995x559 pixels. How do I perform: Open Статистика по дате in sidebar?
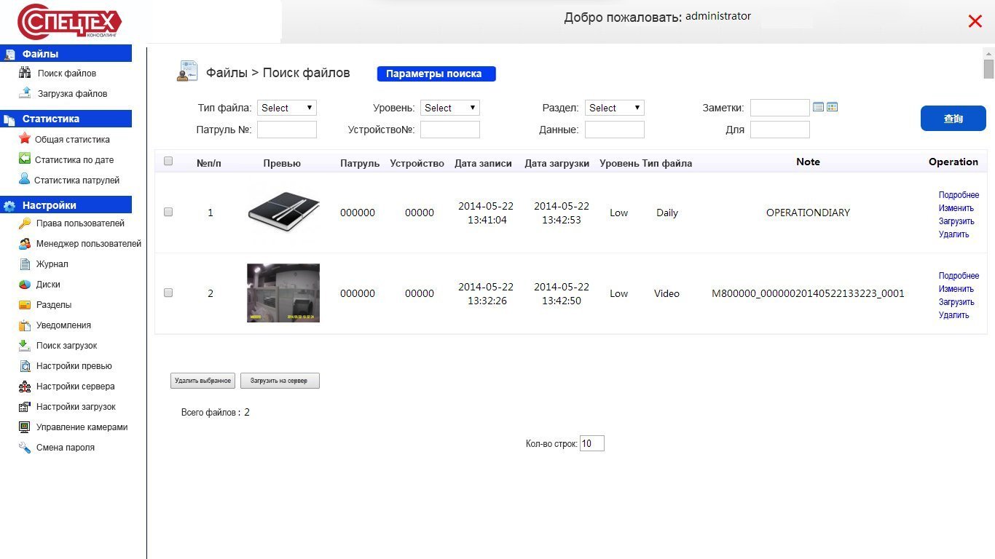[x=74, y=159]
